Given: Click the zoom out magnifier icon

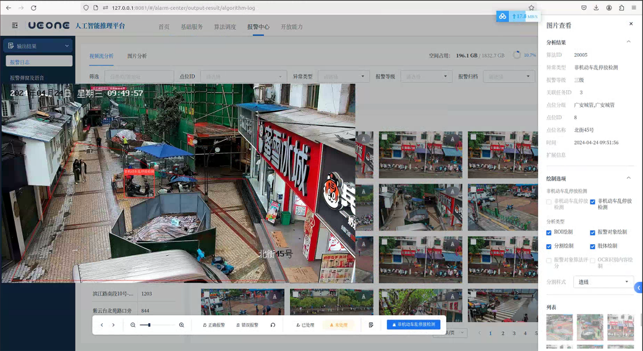Looking at the screenshot, I should pos(133,325).
